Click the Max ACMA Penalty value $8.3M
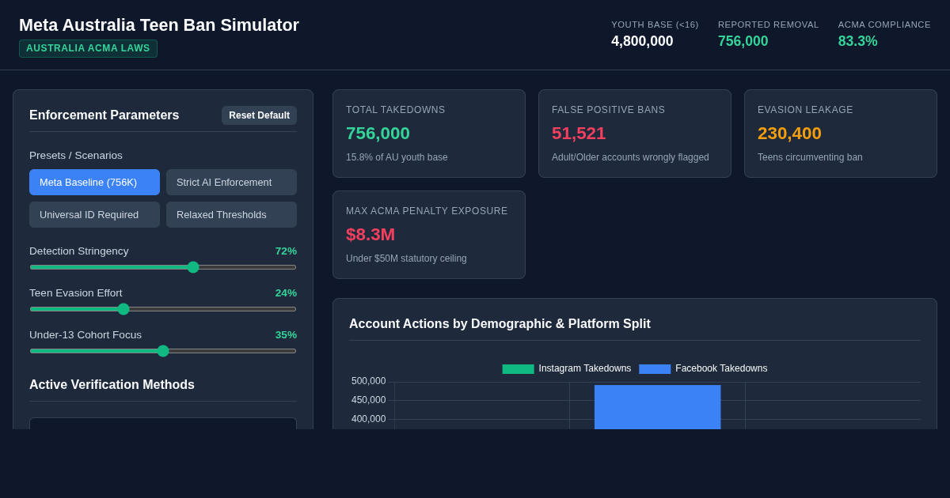 click(370, 235)
